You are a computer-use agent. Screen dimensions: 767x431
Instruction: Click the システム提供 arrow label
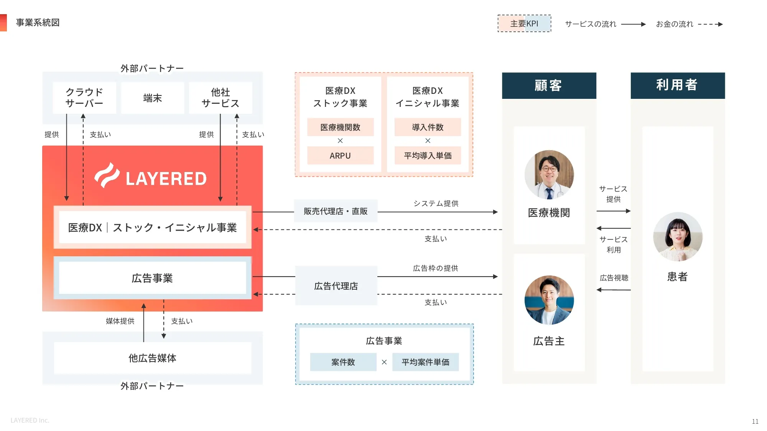pos(436,203)
